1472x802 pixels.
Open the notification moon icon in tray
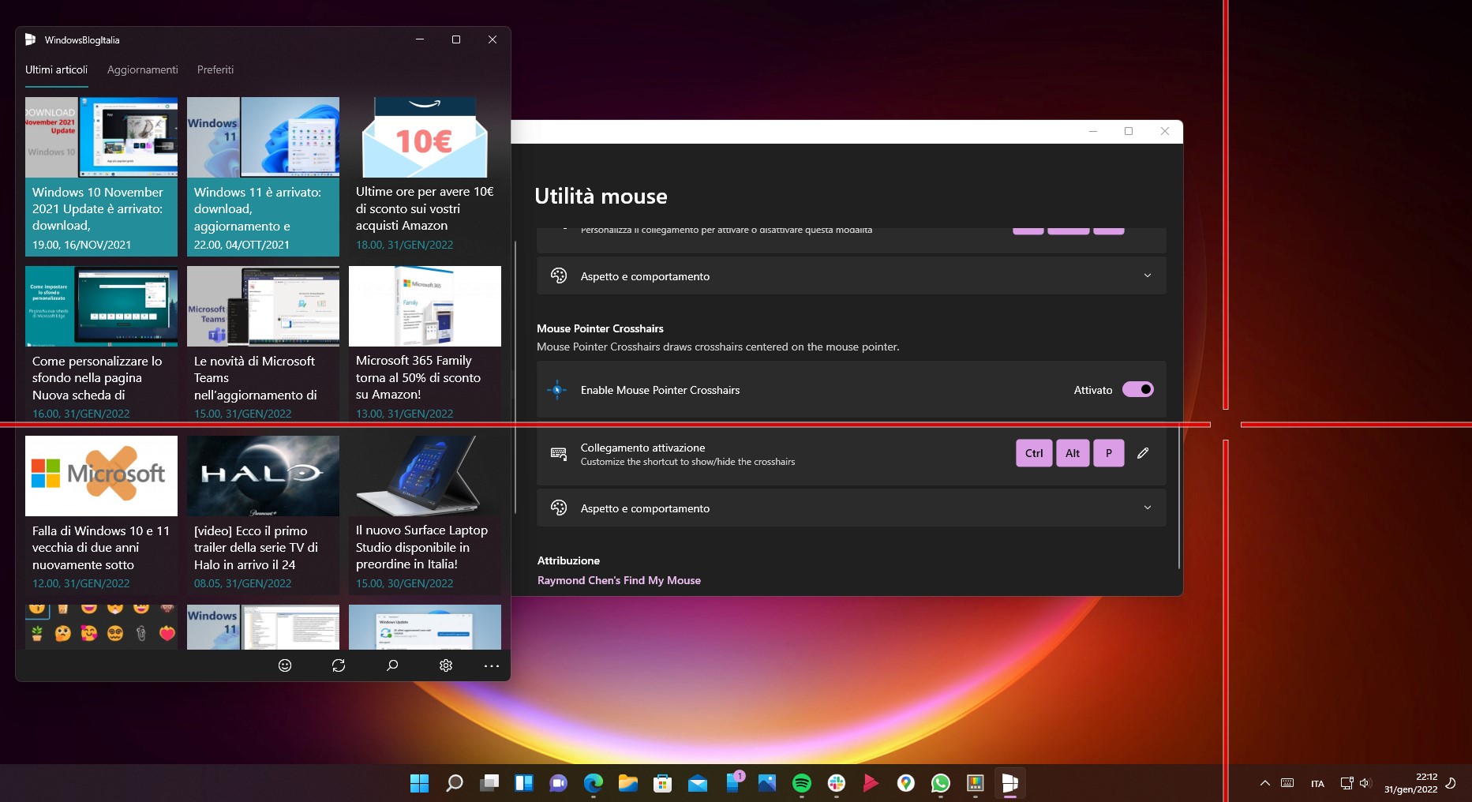1451,783
